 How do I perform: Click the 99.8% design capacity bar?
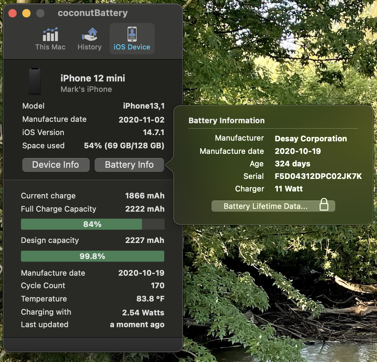93,256
